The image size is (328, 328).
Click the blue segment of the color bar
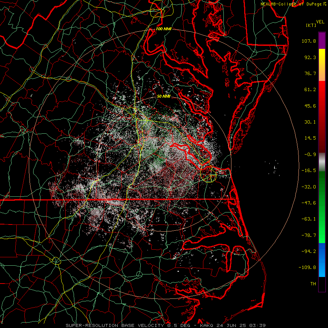[322, 260]
